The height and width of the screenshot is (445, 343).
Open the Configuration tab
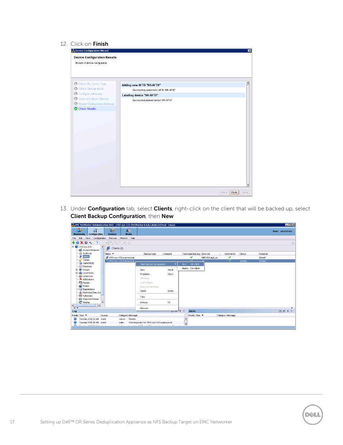(x=96, y=231)
